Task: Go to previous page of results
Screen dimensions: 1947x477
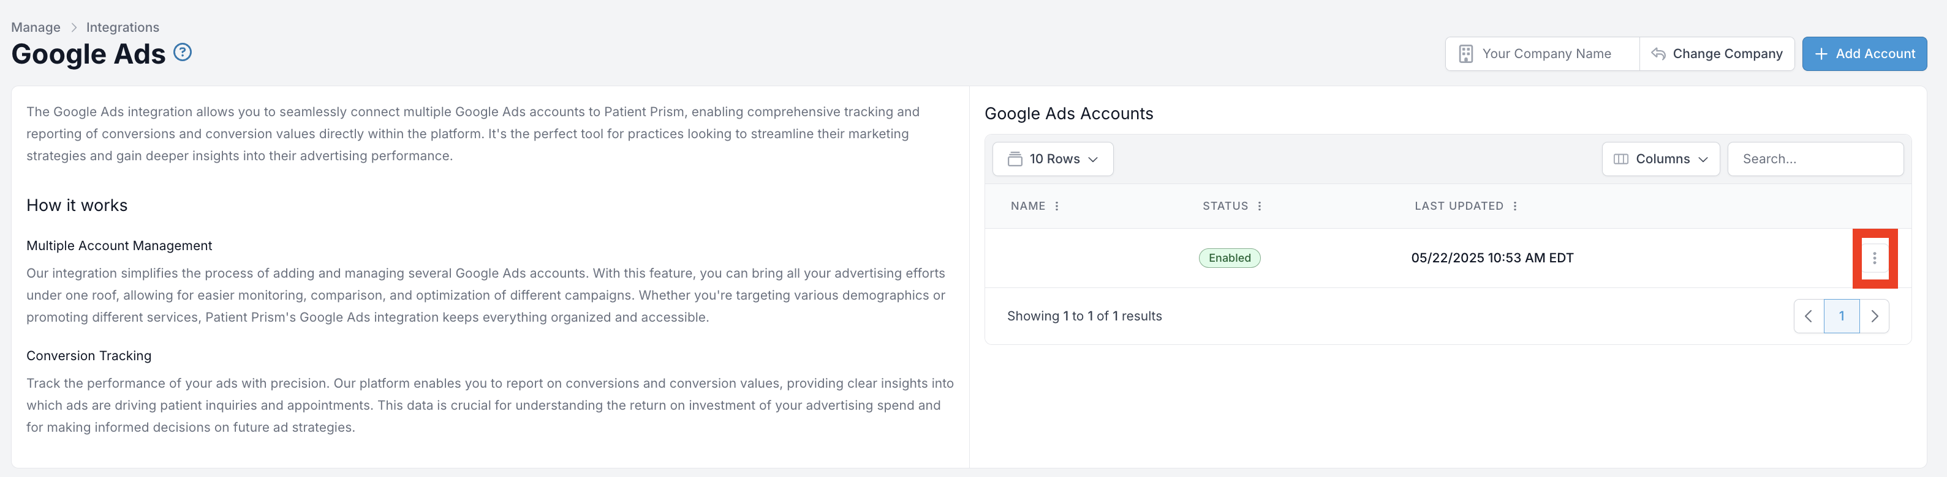Action: tap(1808, 316)
